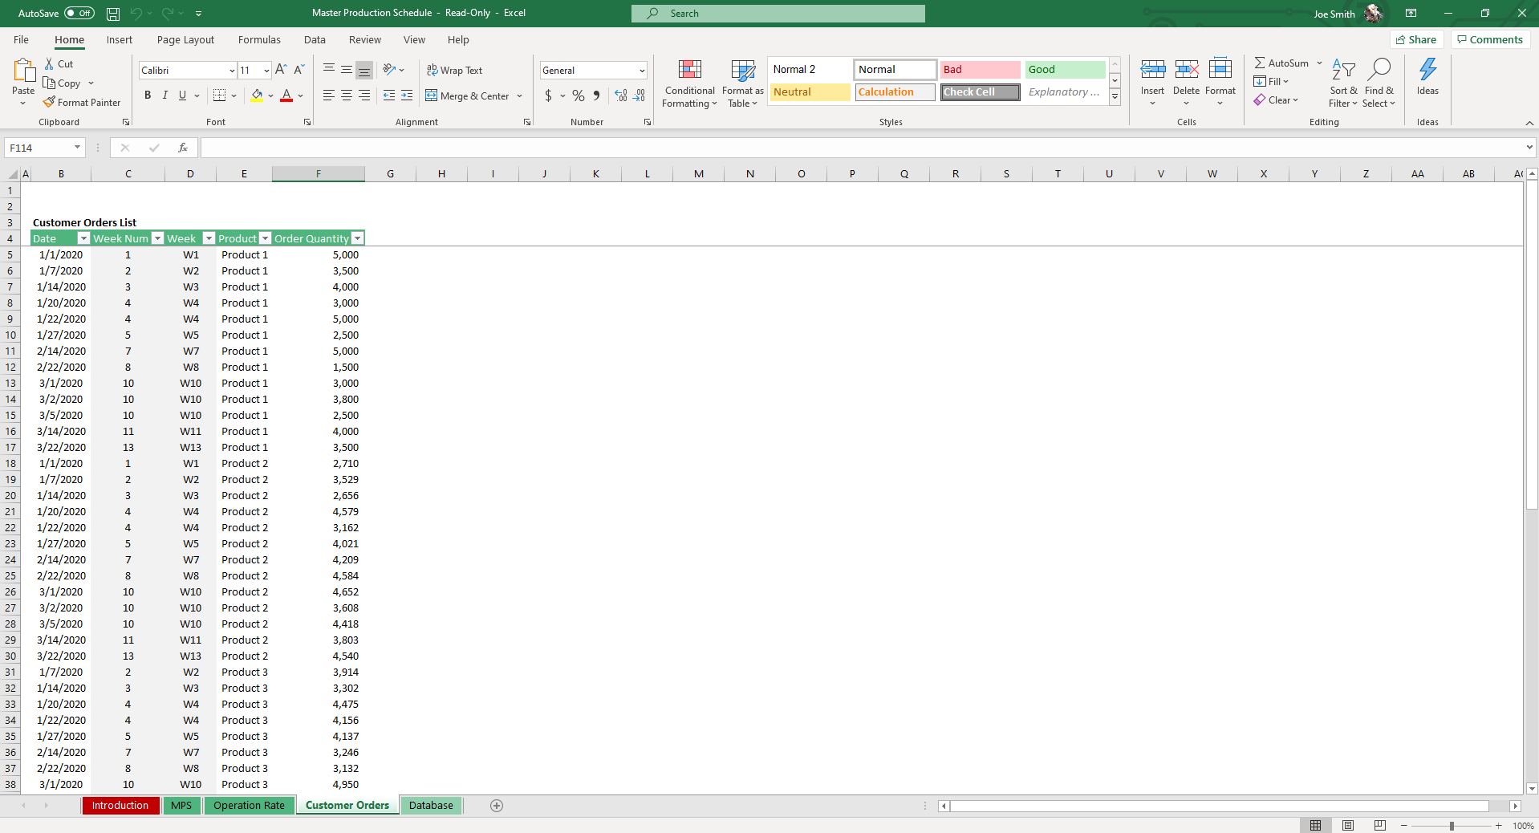Apply comma style number format
Screen dimensions: 1539x833
point(596,95)
